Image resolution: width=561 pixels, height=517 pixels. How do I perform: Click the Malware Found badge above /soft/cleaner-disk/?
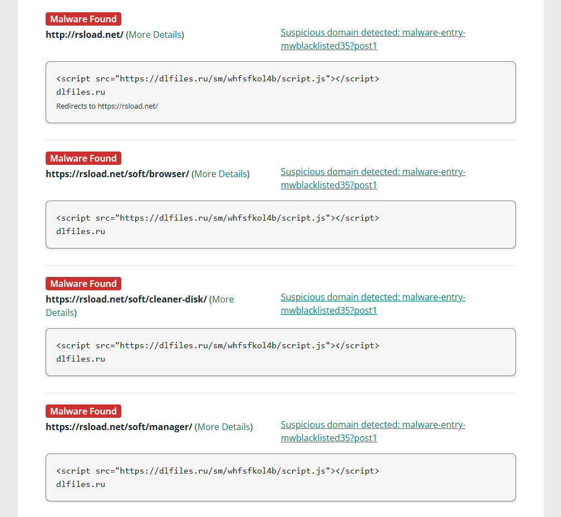83,284
